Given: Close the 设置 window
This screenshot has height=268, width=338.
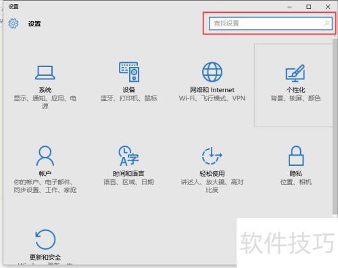Looking at the screenshot, I should 328,7.
